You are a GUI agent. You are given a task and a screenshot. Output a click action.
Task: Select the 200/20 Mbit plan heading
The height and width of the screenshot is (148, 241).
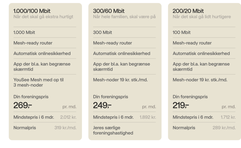tap(188, 11)
